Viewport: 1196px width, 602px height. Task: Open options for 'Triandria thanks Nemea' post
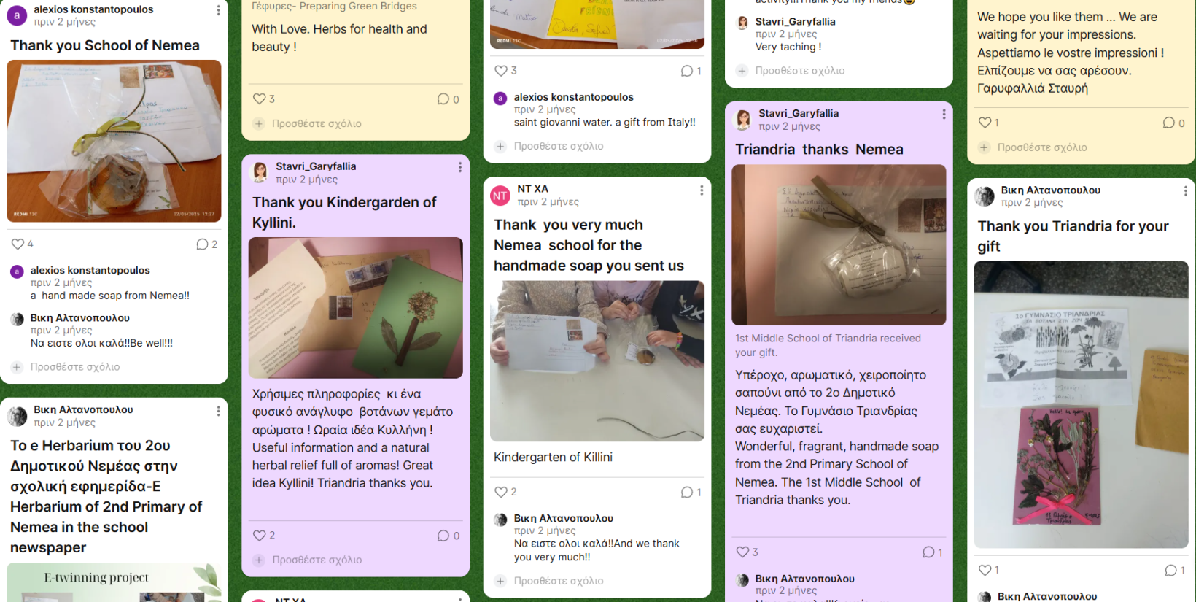pos(944,115)
